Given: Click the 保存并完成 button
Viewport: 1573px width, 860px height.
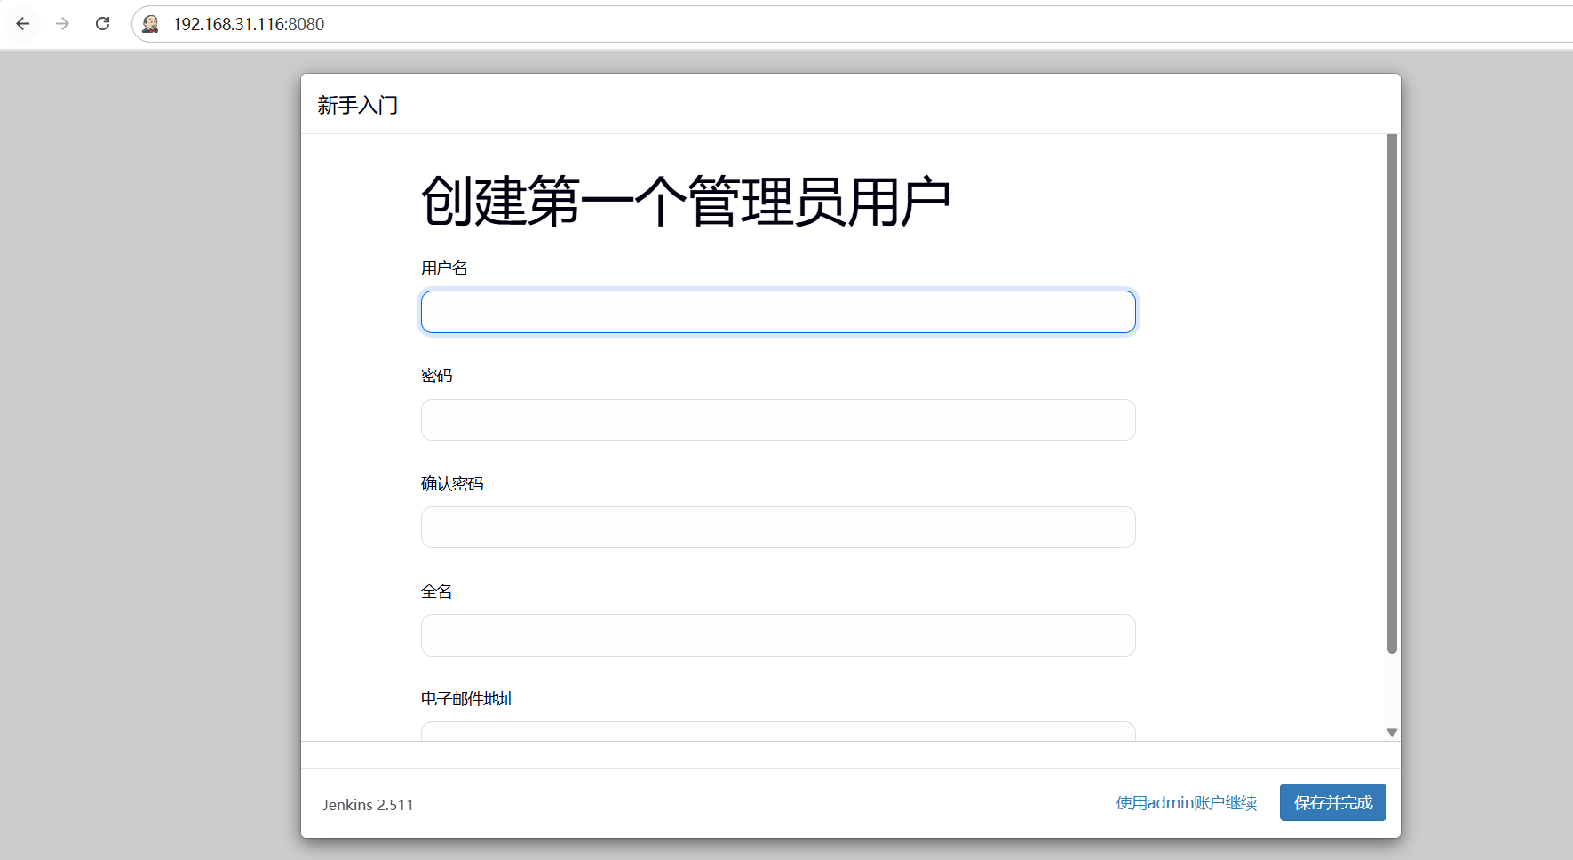Looking at the screenshot, I should pos(1333,802).
